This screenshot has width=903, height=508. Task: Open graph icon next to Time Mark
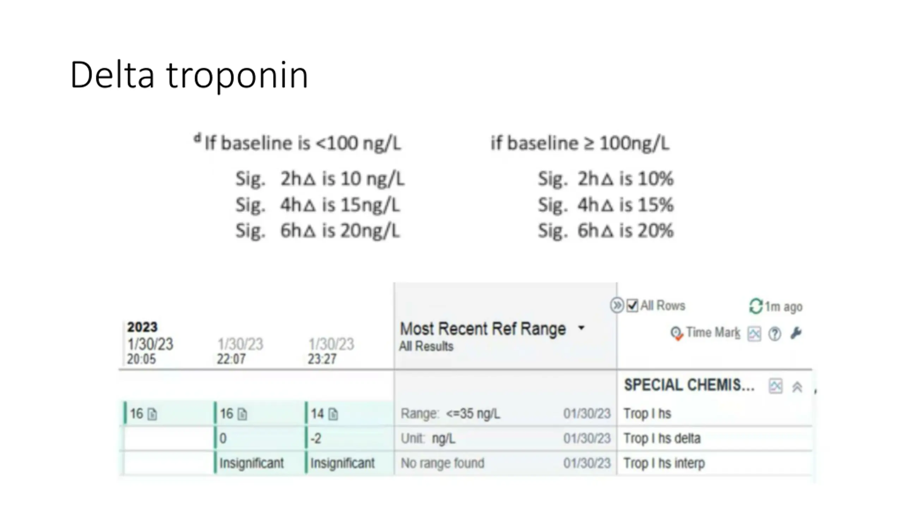click(x=754, y=334)
